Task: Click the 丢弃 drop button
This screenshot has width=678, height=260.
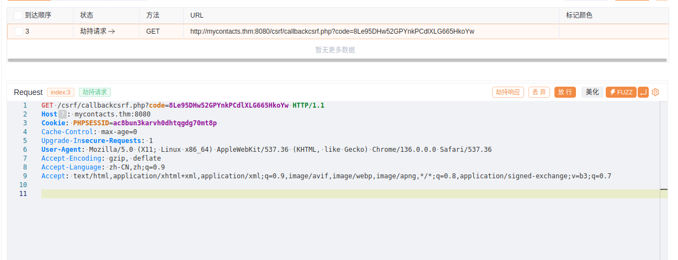Action: tap(538, 92)
